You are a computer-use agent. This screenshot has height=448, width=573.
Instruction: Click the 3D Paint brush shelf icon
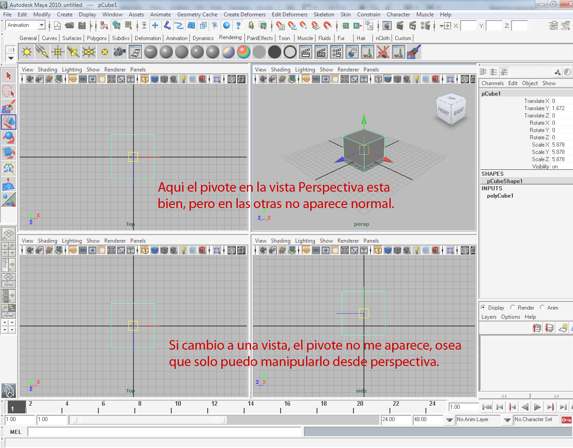click(x=414, y=52)
